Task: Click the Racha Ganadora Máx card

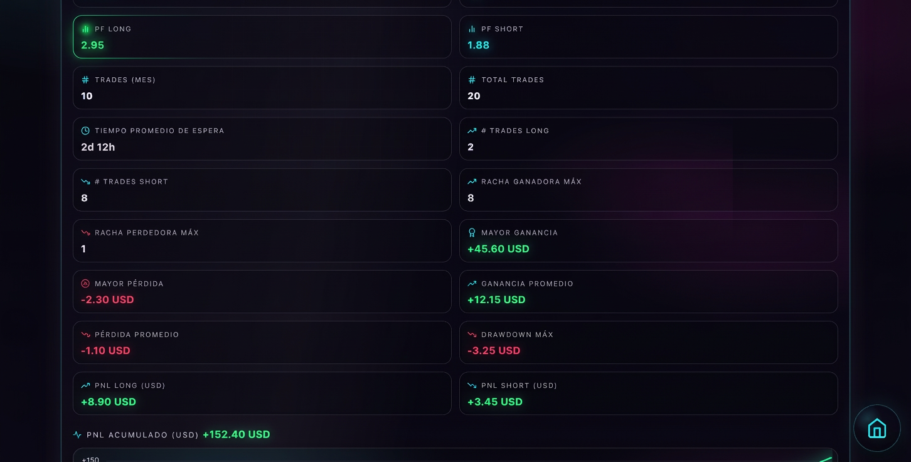Action: coord(648,190)
